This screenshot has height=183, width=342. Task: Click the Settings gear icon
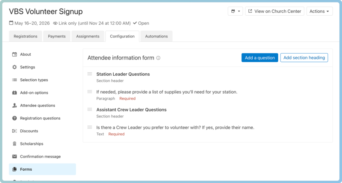tap(15, 67)
